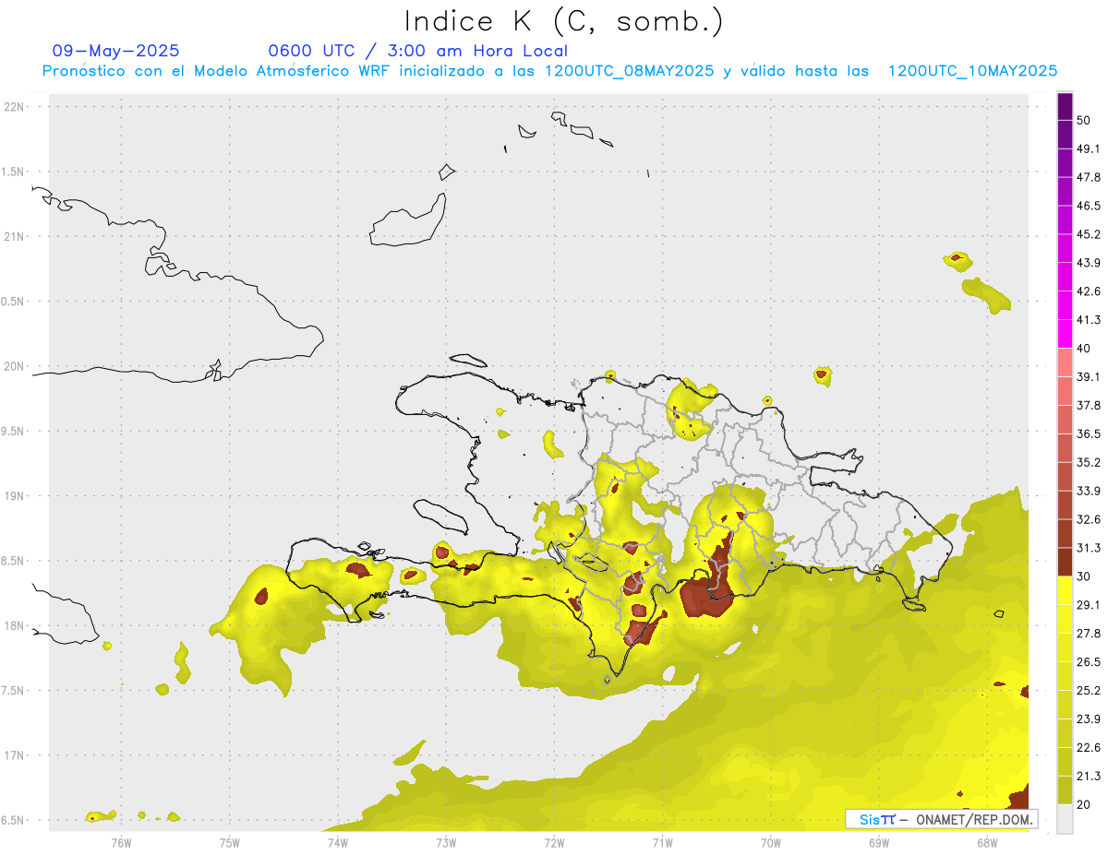Click the longitude axis label "69W"
The height and width of the screenshot is (855, 1108).
[879, 841]
